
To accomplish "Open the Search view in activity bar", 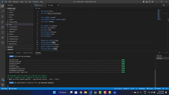I will click(3, 11).
